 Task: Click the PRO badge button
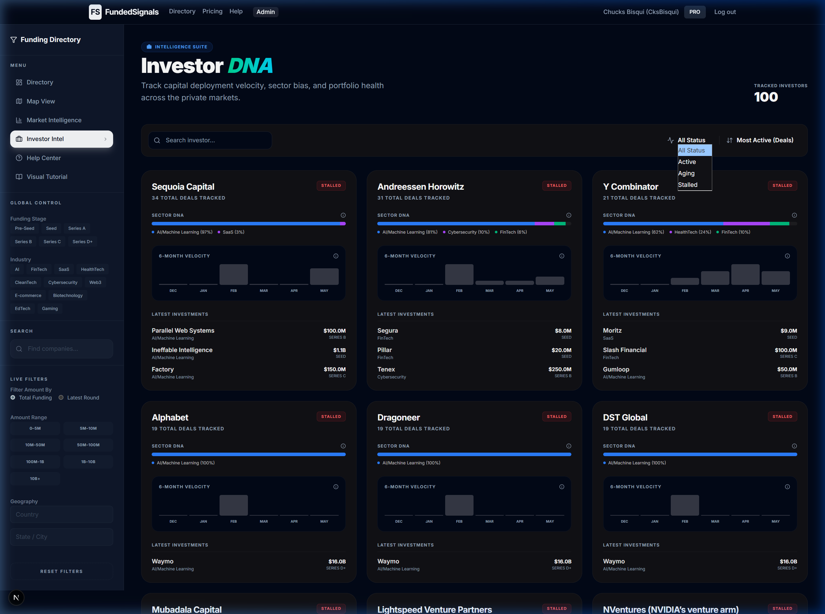coord(694,12)
